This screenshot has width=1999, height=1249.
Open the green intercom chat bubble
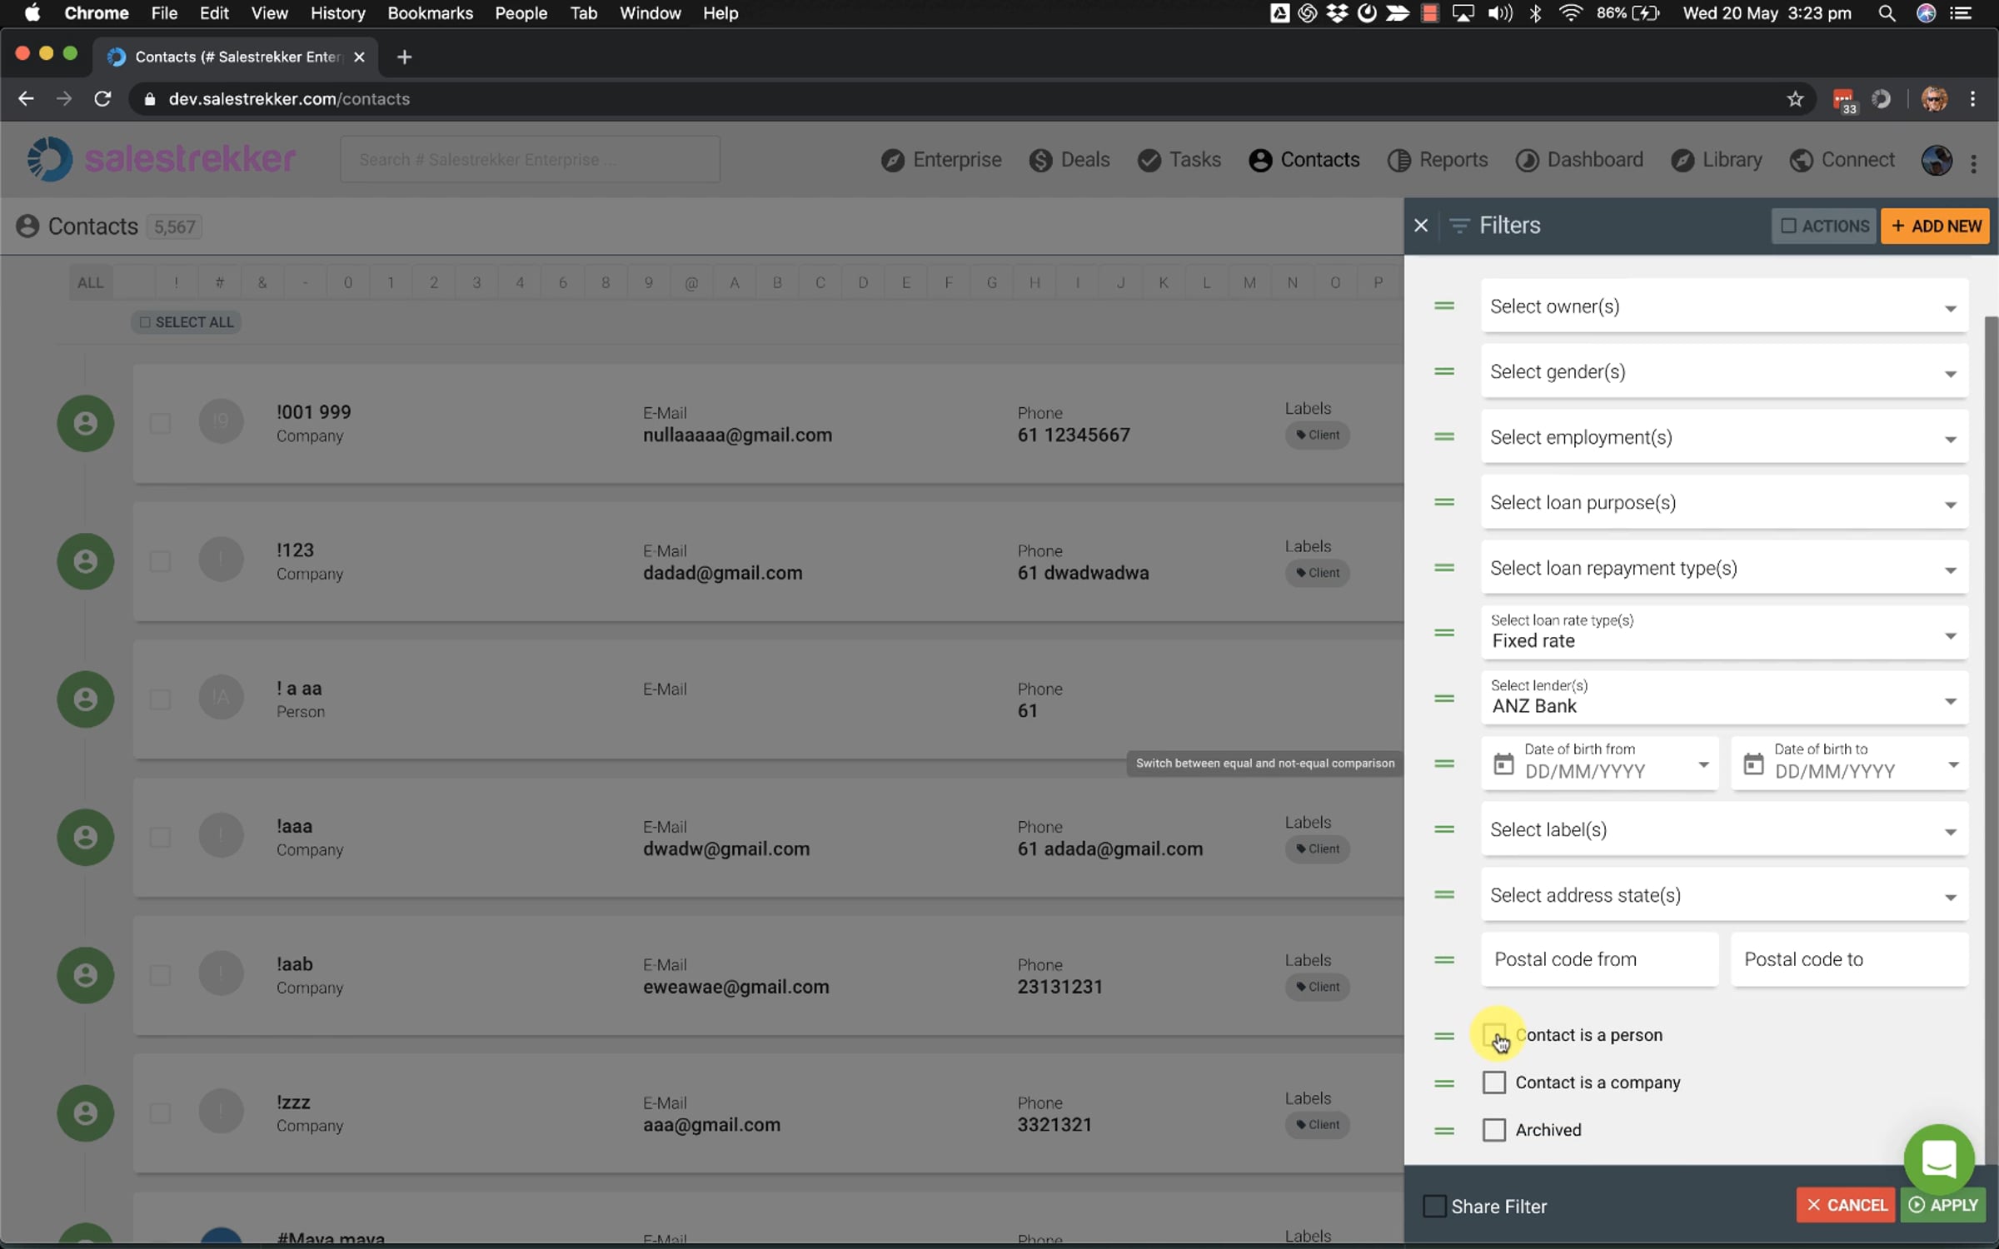pyautogui.click(x=1938, y=1159)
